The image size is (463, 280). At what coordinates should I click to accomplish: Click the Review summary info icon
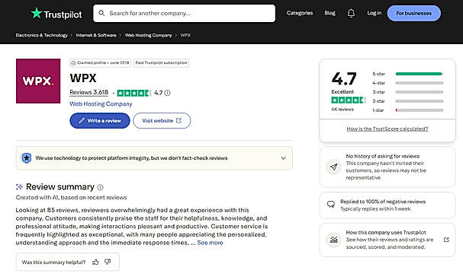coord(101,187)
